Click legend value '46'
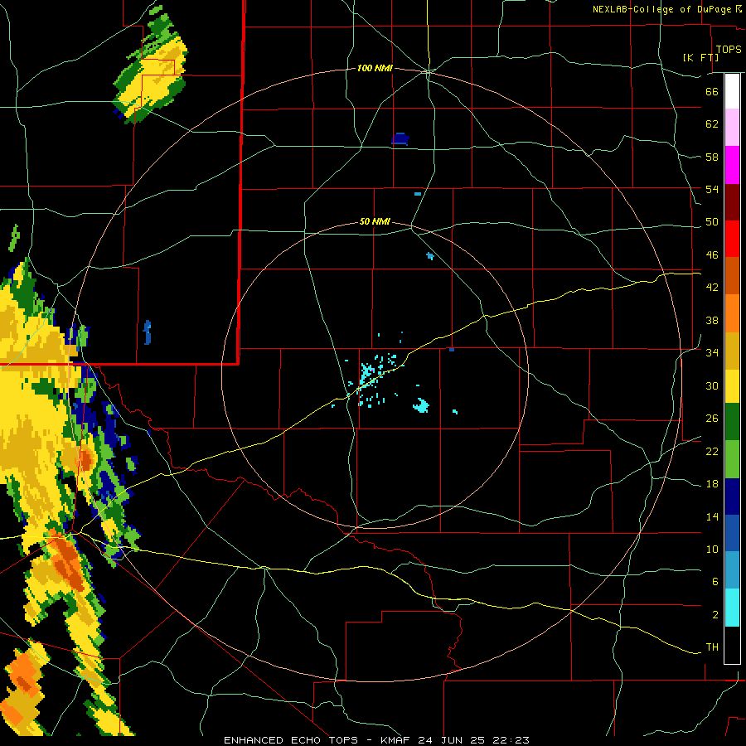The height and width of the screenshot is (746, 746). (712, 255)
